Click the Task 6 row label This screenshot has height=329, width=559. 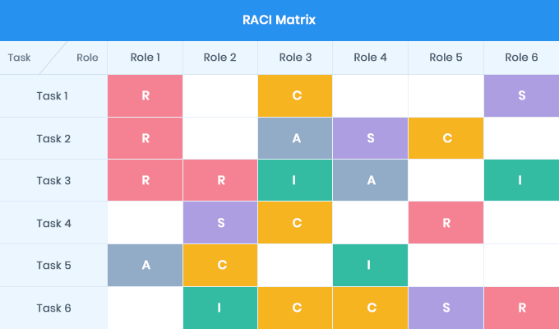(53, 308)
